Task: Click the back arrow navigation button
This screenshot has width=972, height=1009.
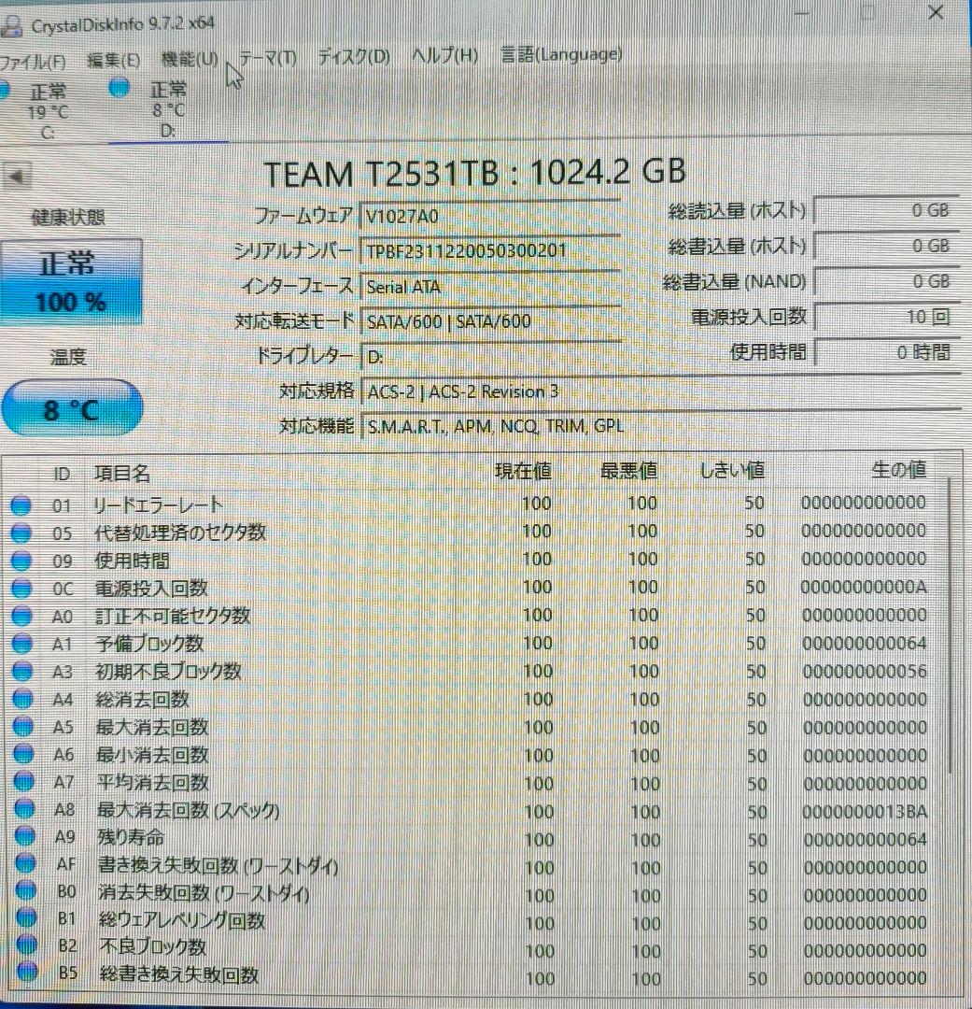Action: [17, 177]
